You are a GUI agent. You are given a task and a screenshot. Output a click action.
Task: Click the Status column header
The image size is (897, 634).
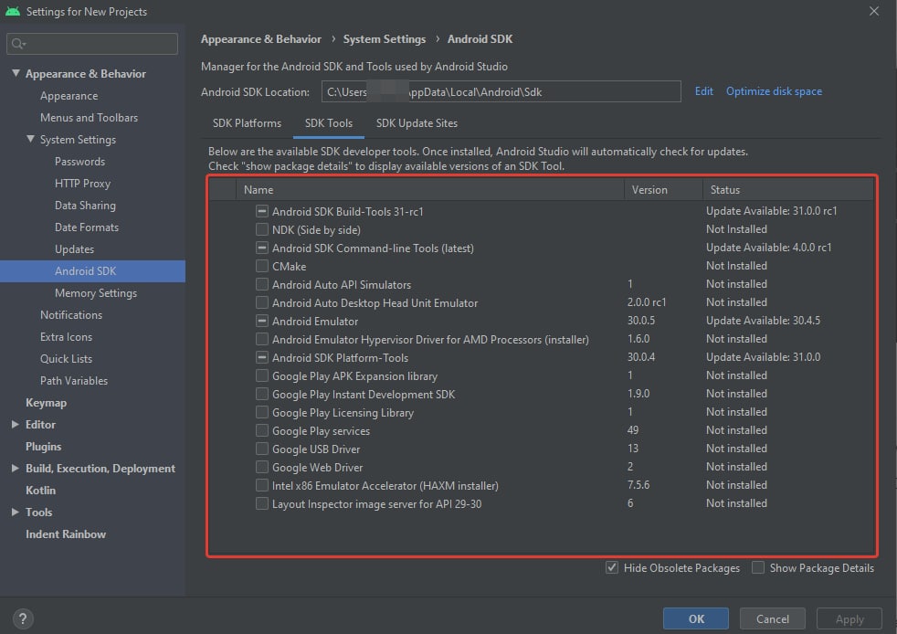(789, 189)
